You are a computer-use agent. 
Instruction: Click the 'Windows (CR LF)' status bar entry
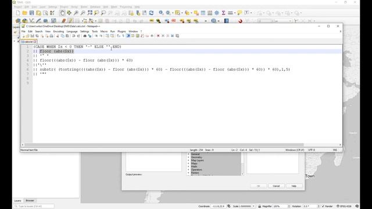click(295, 150)
